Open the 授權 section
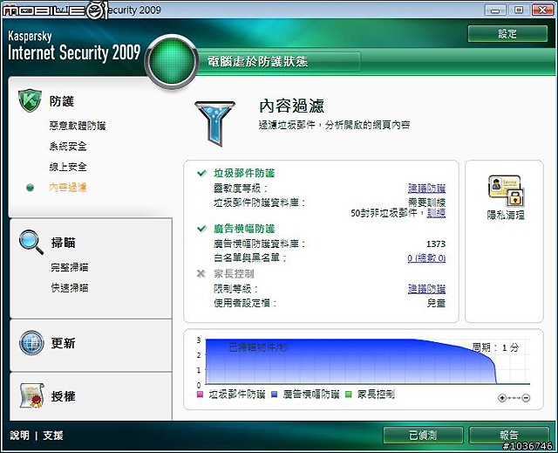Screen dimensions: 558x453 63,396
